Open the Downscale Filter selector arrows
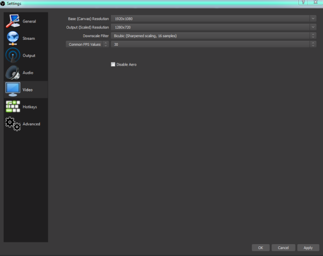The image size is (323, 256). pyautogui.click(x=313, y=36)
